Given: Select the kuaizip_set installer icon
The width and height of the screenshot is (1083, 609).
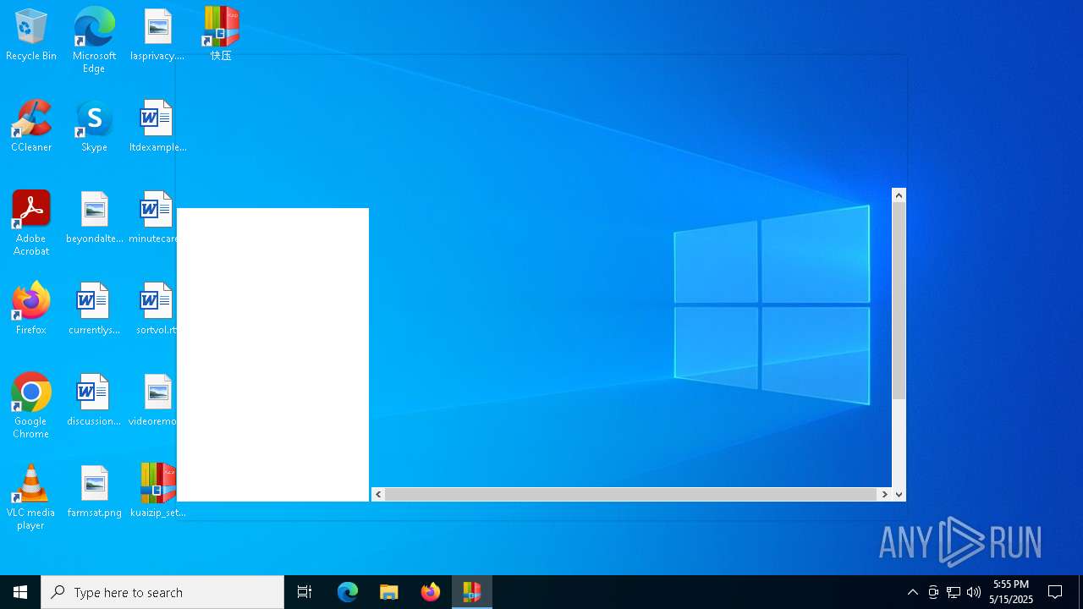Looking at the screenshot, I should [x=157, y=491].
